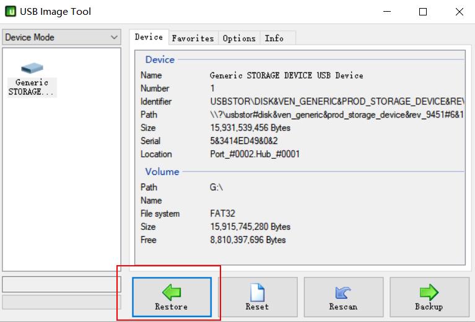Click the device Name value field
This screenshot has height=322, width=475.
click(x=286, y=75)
